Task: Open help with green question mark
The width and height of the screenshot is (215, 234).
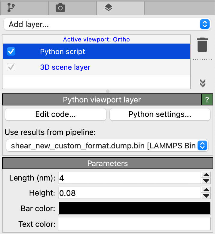Action: click(207, 100)
